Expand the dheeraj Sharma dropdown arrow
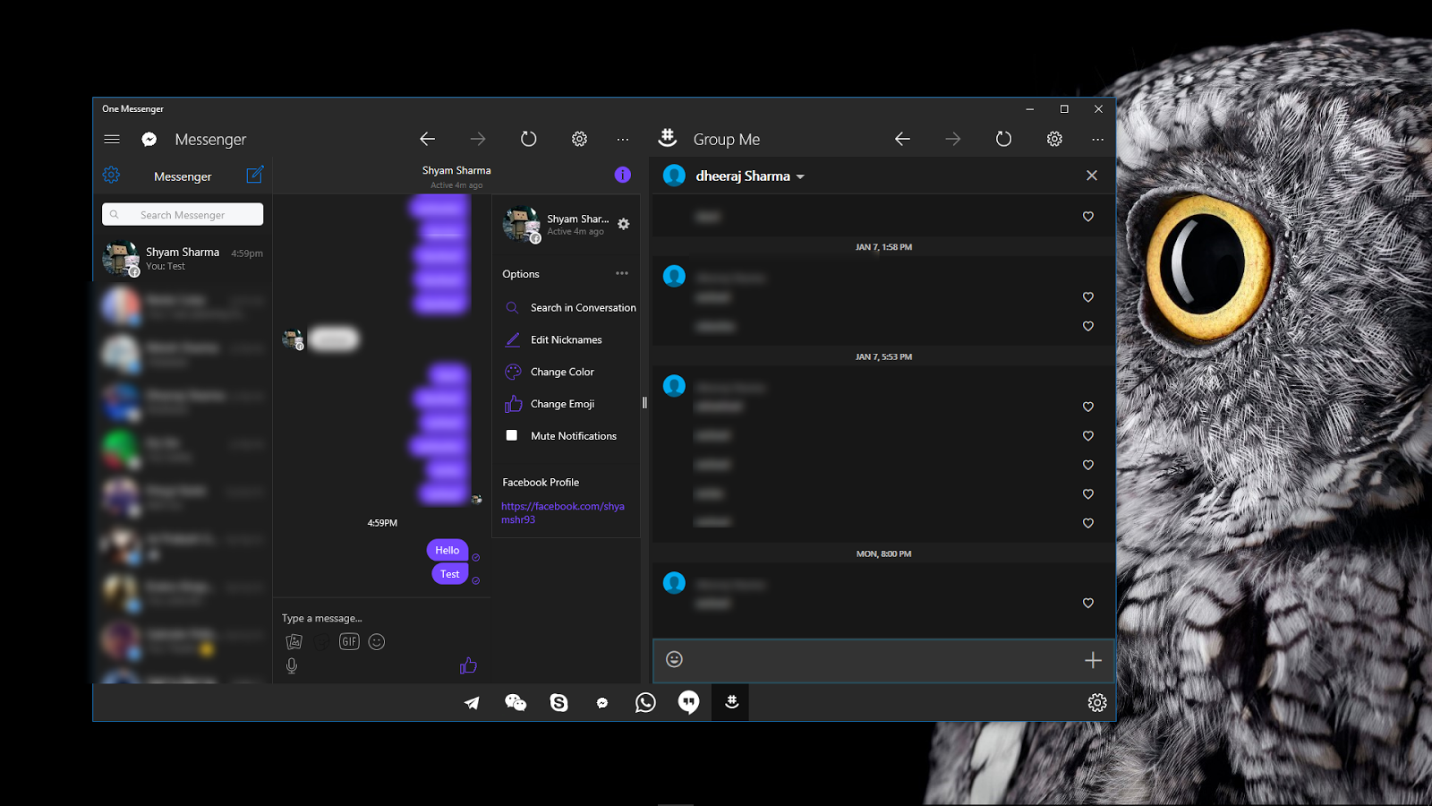This screenshot has height=806, width=1432. click(x=800, y=176)
